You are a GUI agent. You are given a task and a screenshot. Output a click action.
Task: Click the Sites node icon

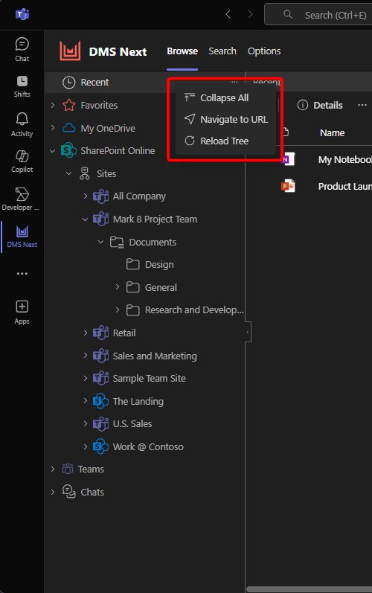85,173
